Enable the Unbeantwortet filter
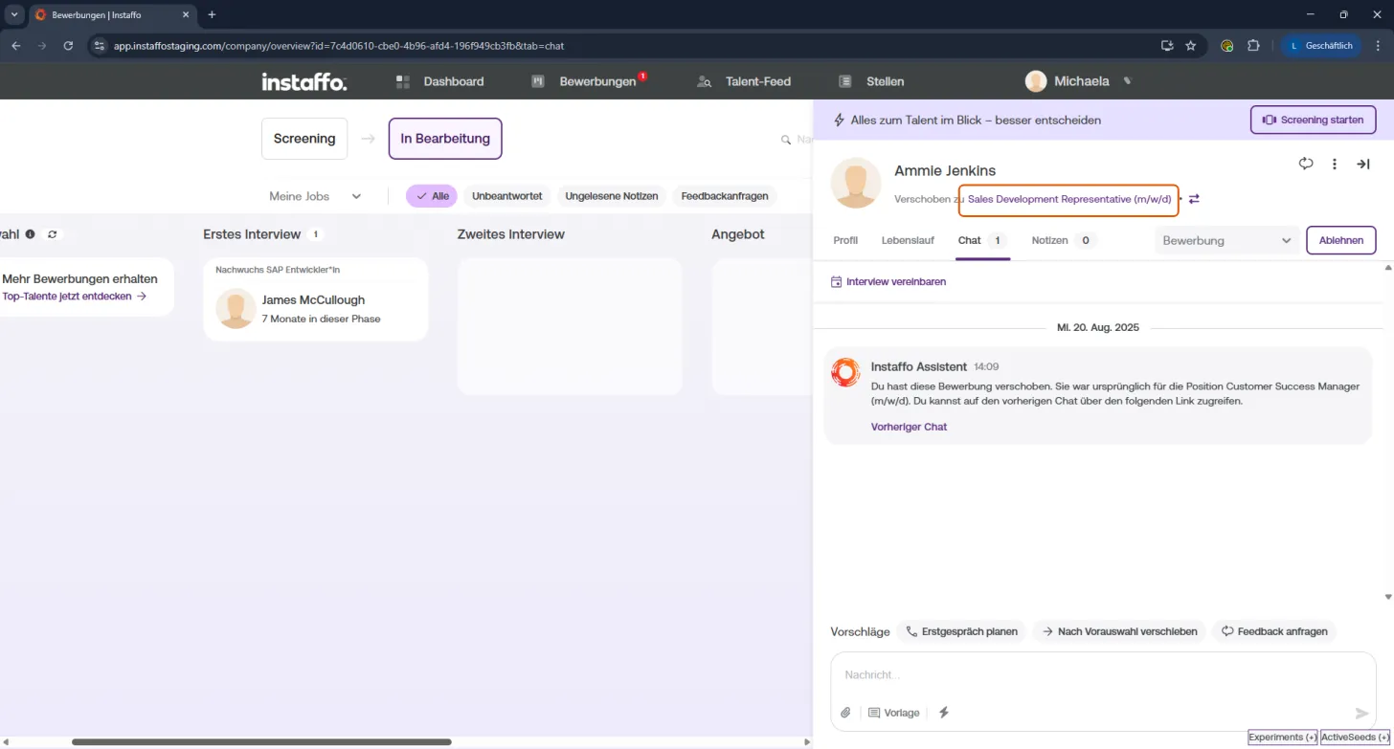1394x749 pixels. tap(506, 196)
